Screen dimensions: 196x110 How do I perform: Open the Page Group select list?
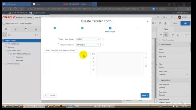tap(174, 75)
